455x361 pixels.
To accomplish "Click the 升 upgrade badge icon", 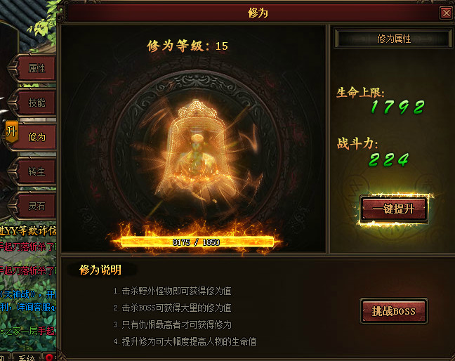I will click(x=12, y=132).
